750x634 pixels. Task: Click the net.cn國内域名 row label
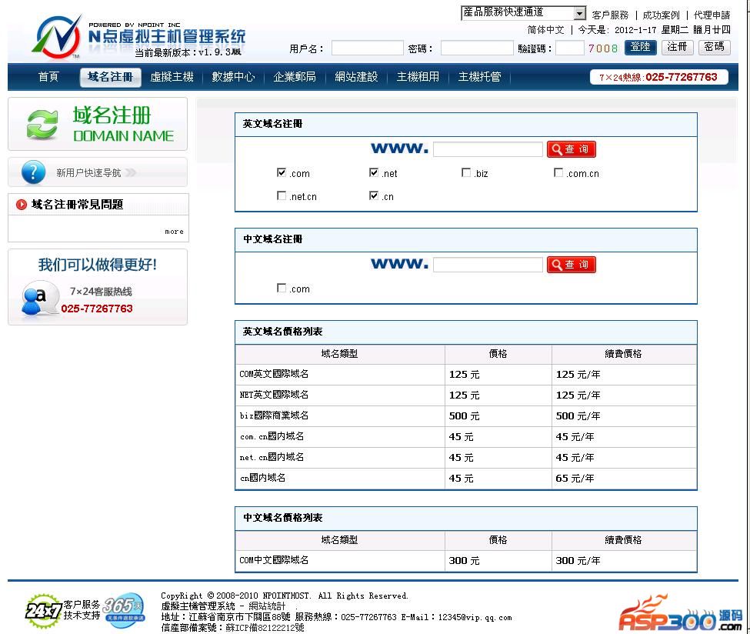pyautogui.click(x=272, y=458)
